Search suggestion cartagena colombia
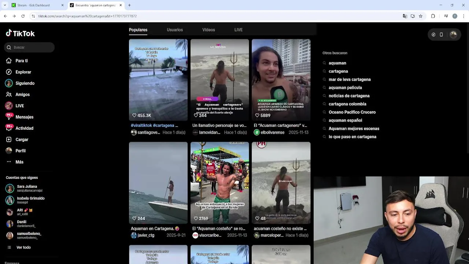 pyautogui.click(x=347, y=104)
